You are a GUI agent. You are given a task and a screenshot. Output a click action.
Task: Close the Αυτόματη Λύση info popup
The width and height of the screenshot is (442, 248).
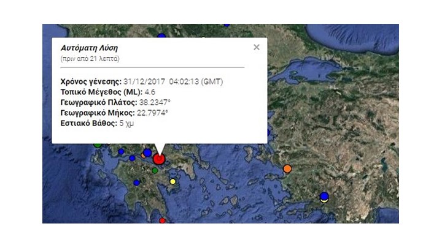click(x=256, y=47)
